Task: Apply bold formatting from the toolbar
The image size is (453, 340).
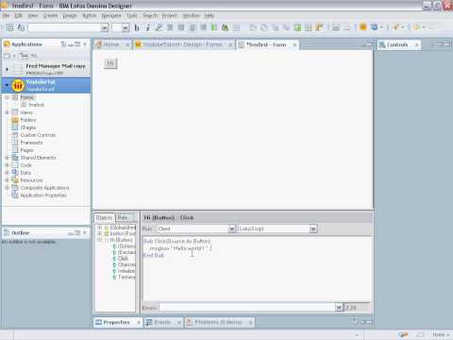Action: click(x=137, y=27)
